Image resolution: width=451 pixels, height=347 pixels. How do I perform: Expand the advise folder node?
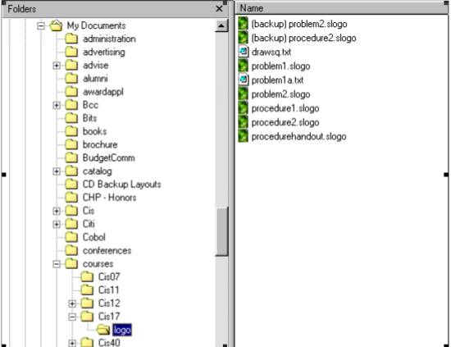(57, 66)
